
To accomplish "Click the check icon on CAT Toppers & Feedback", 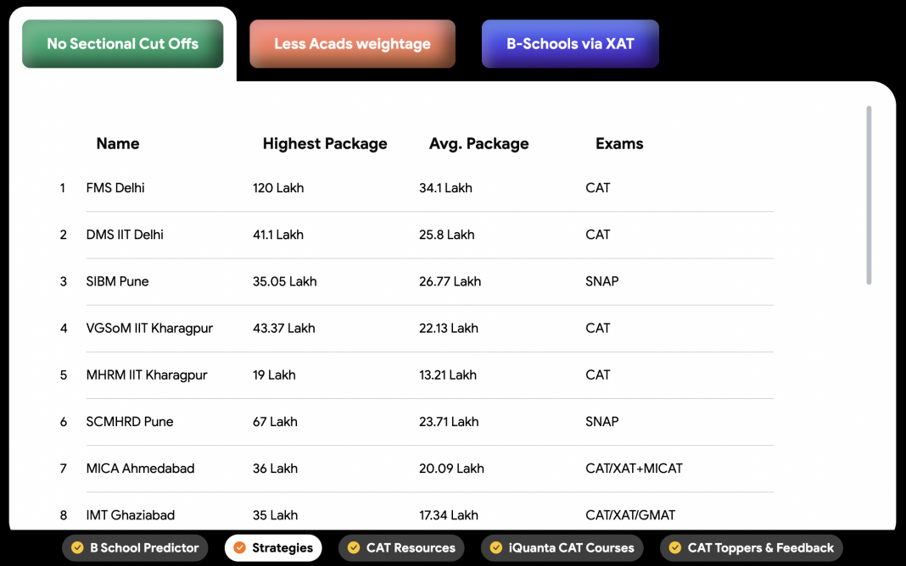I will click(675, 548).
